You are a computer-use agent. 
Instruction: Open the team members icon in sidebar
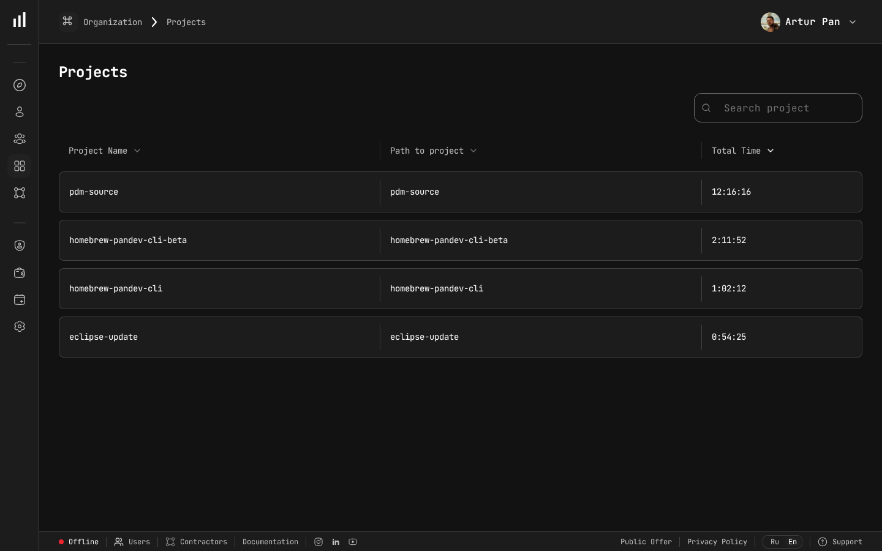point(20,139)
